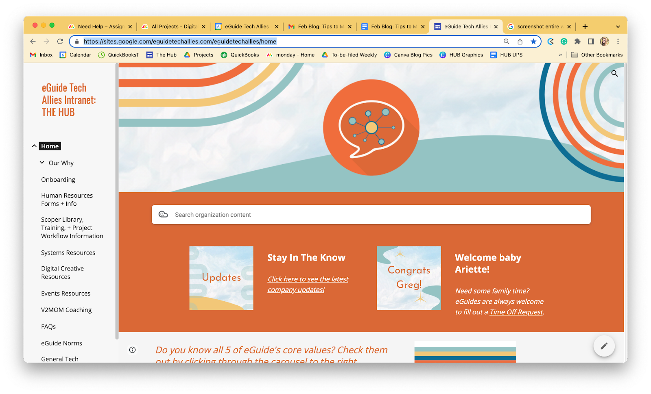Click the padlock icon in the address bar

pos(77,41)
